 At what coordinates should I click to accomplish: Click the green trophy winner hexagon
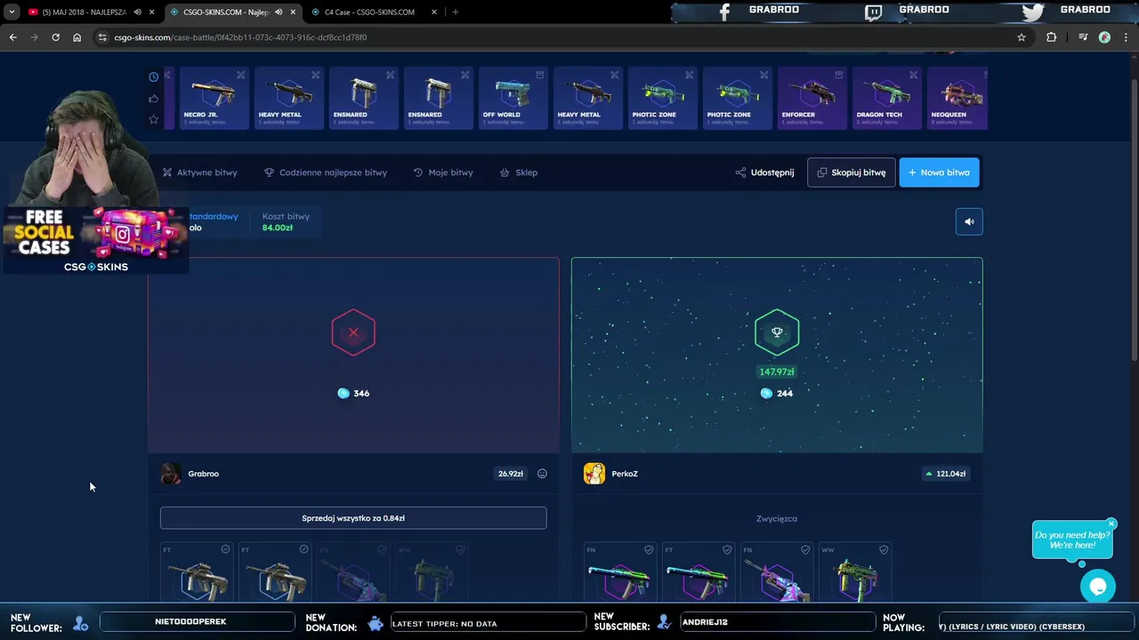(777, 332)
